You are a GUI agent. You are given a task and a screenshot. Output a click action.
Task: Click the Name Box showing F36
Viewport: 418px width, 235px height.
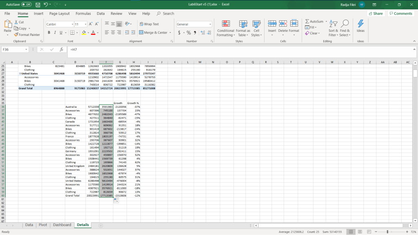[12, 49]
